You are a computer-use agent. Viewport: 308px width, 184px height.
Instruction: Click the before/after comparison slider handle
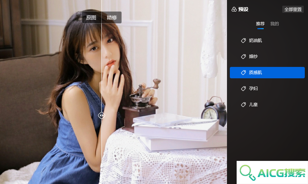point(102,115)
